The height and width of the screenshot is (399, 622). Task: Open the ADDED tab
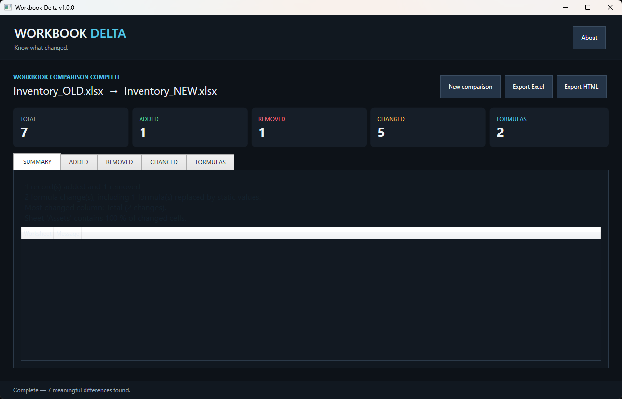79,162
